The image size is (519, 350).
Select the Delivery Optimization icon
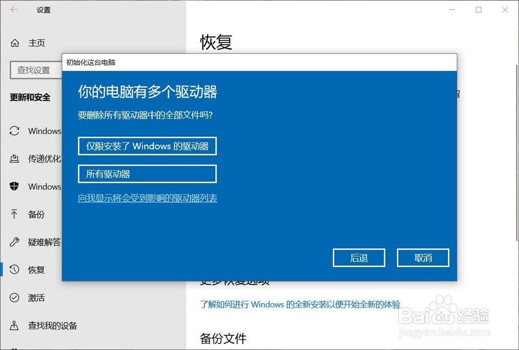click(14, 159)
